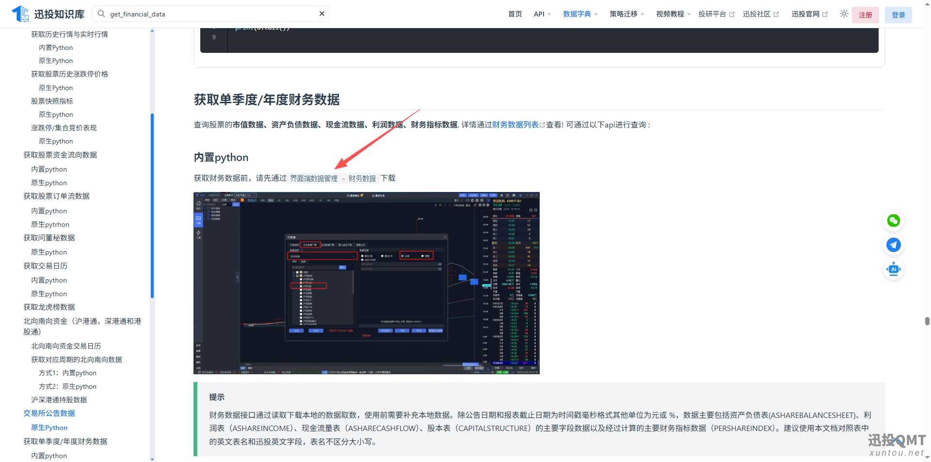Viewport: 931px width, 462px height.
Task: Open the AI assistant robot icon
Action: point(893,270)
